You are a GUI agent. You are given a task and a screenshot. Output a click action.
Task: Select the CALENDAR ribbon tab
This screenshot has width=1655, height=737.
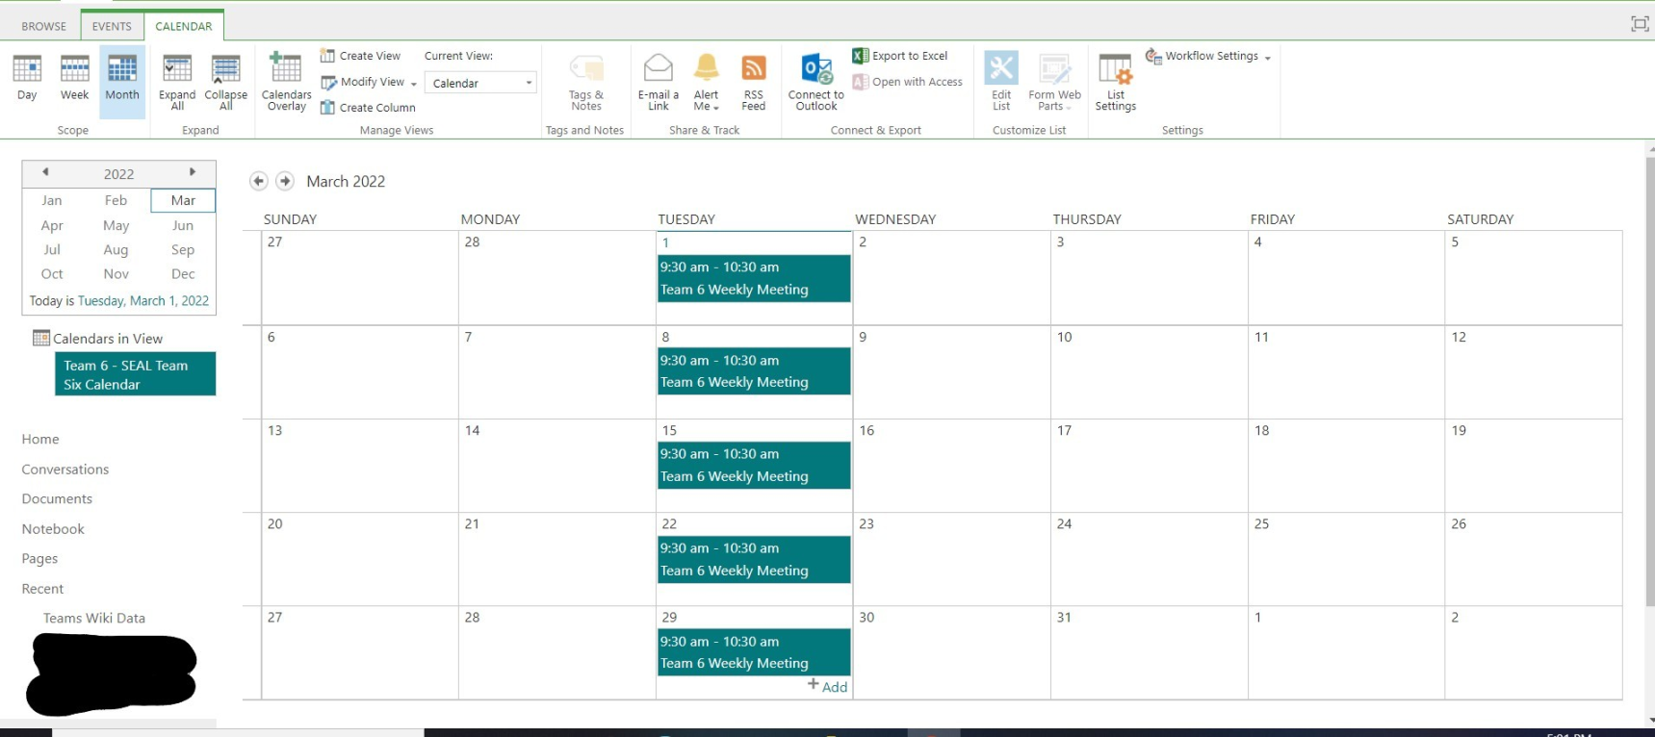coord(184,26)
